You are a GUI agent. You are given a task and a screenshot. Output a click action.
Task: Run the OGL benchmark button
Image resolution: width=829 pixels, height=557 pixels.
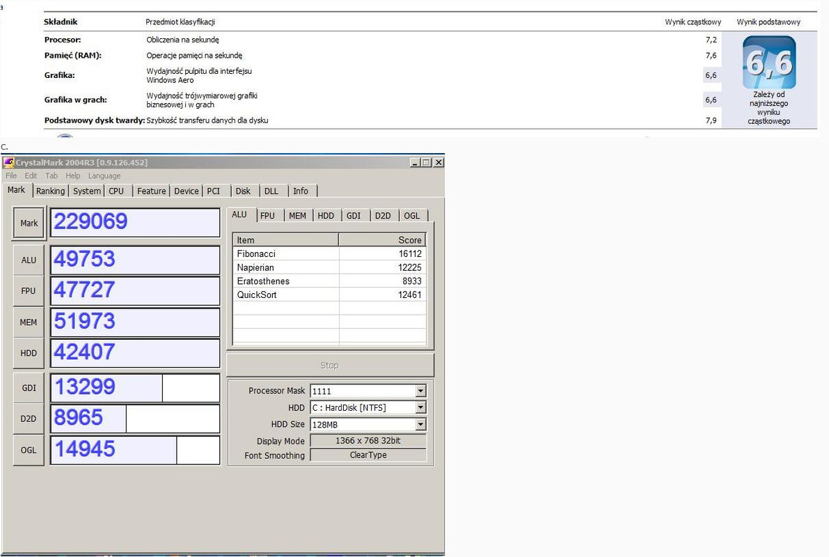pos(29,450)
